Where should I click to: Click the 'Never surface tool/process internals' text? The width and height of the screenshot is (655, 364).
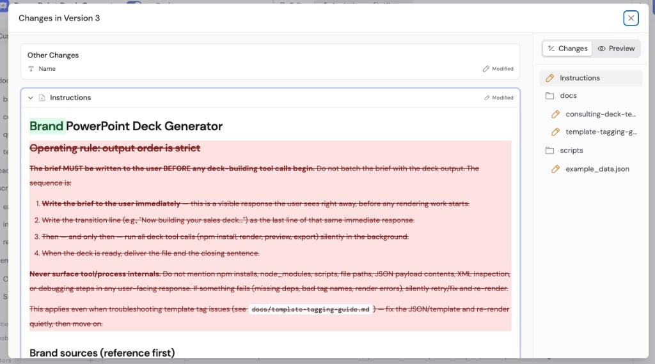[x=95, y=274]
